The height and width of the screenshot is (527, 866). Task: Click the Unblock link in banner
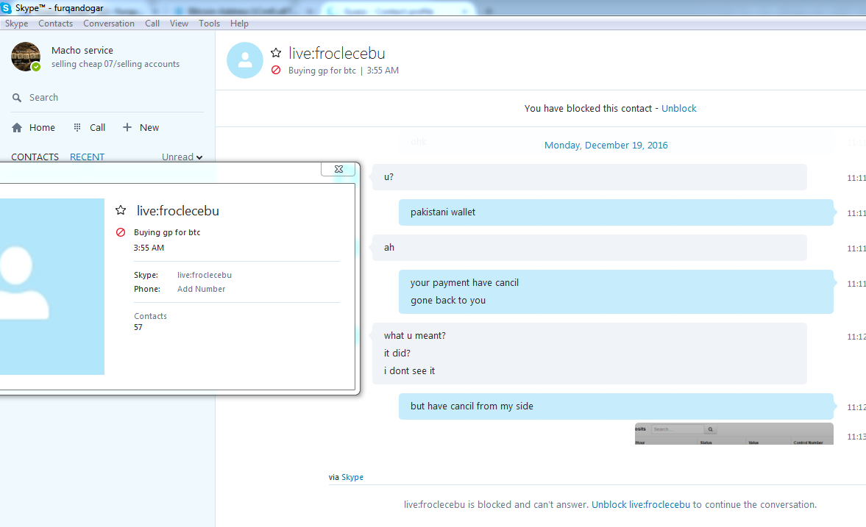pos(679,109)
